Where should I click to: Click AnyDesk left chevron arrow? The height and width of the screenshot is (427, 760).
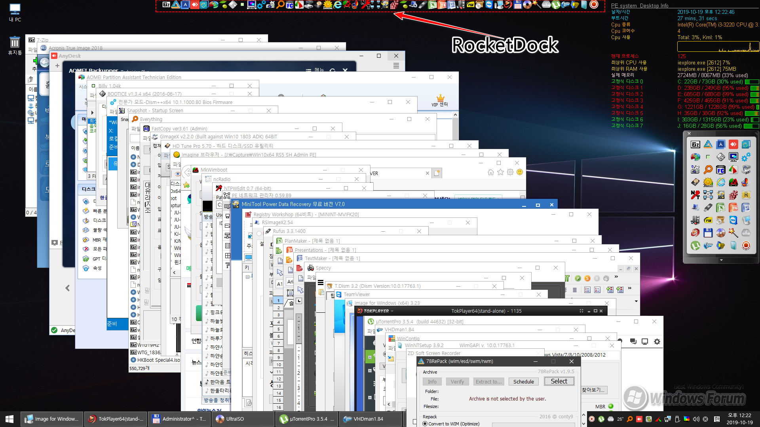tap(68, 288)
